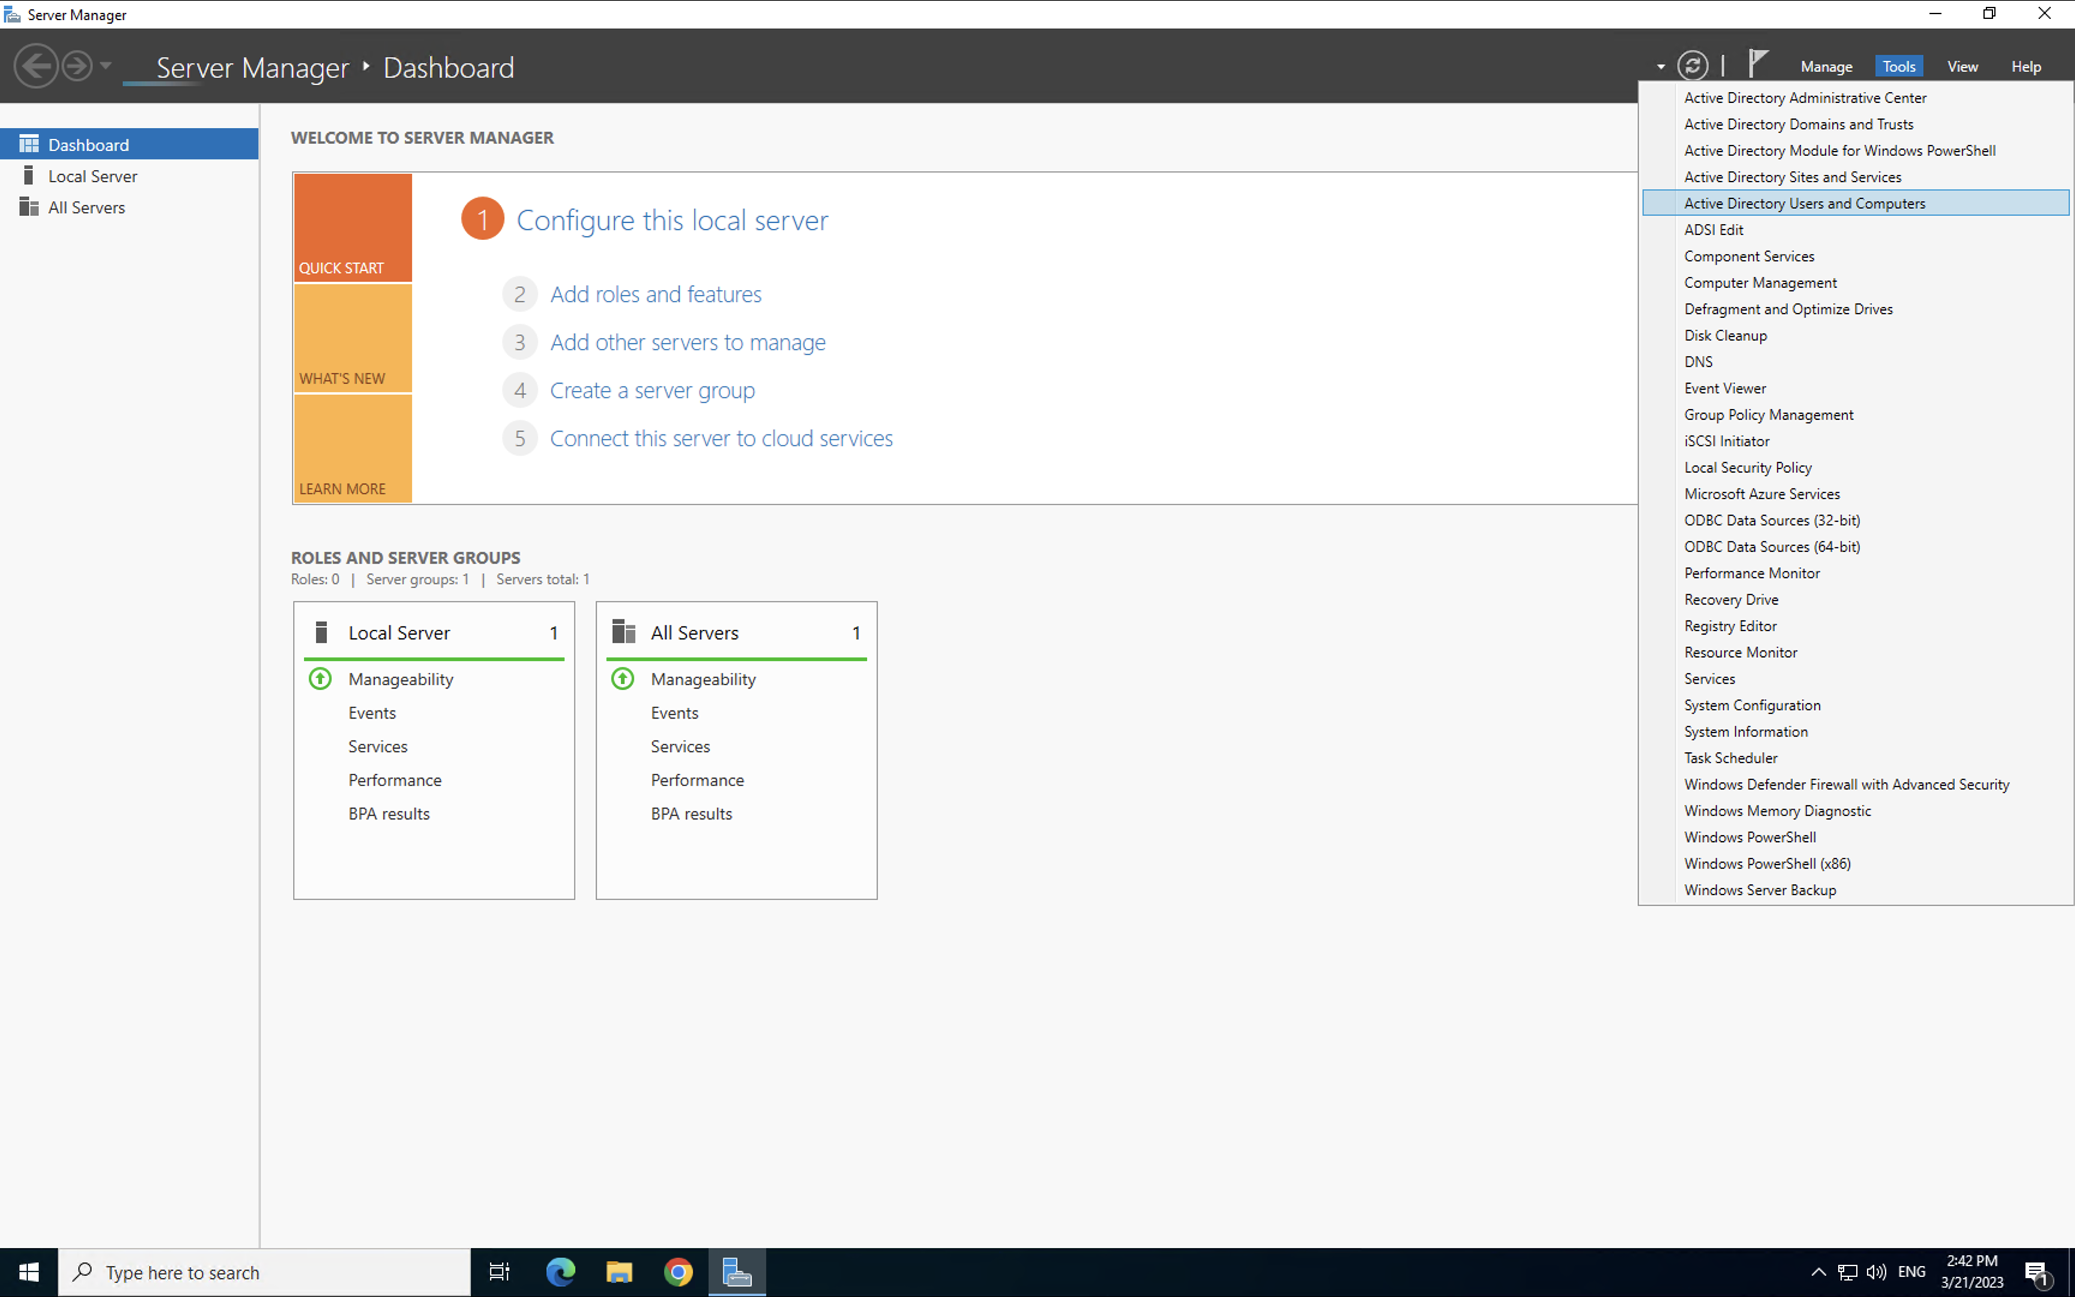
Task: Launch Active Directory Administrative Center
Action: click(x=1855, y=98)
